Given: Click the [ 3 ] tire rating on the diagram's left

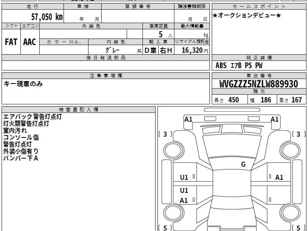Looking at the screenshot, I should tap(165, 134).
